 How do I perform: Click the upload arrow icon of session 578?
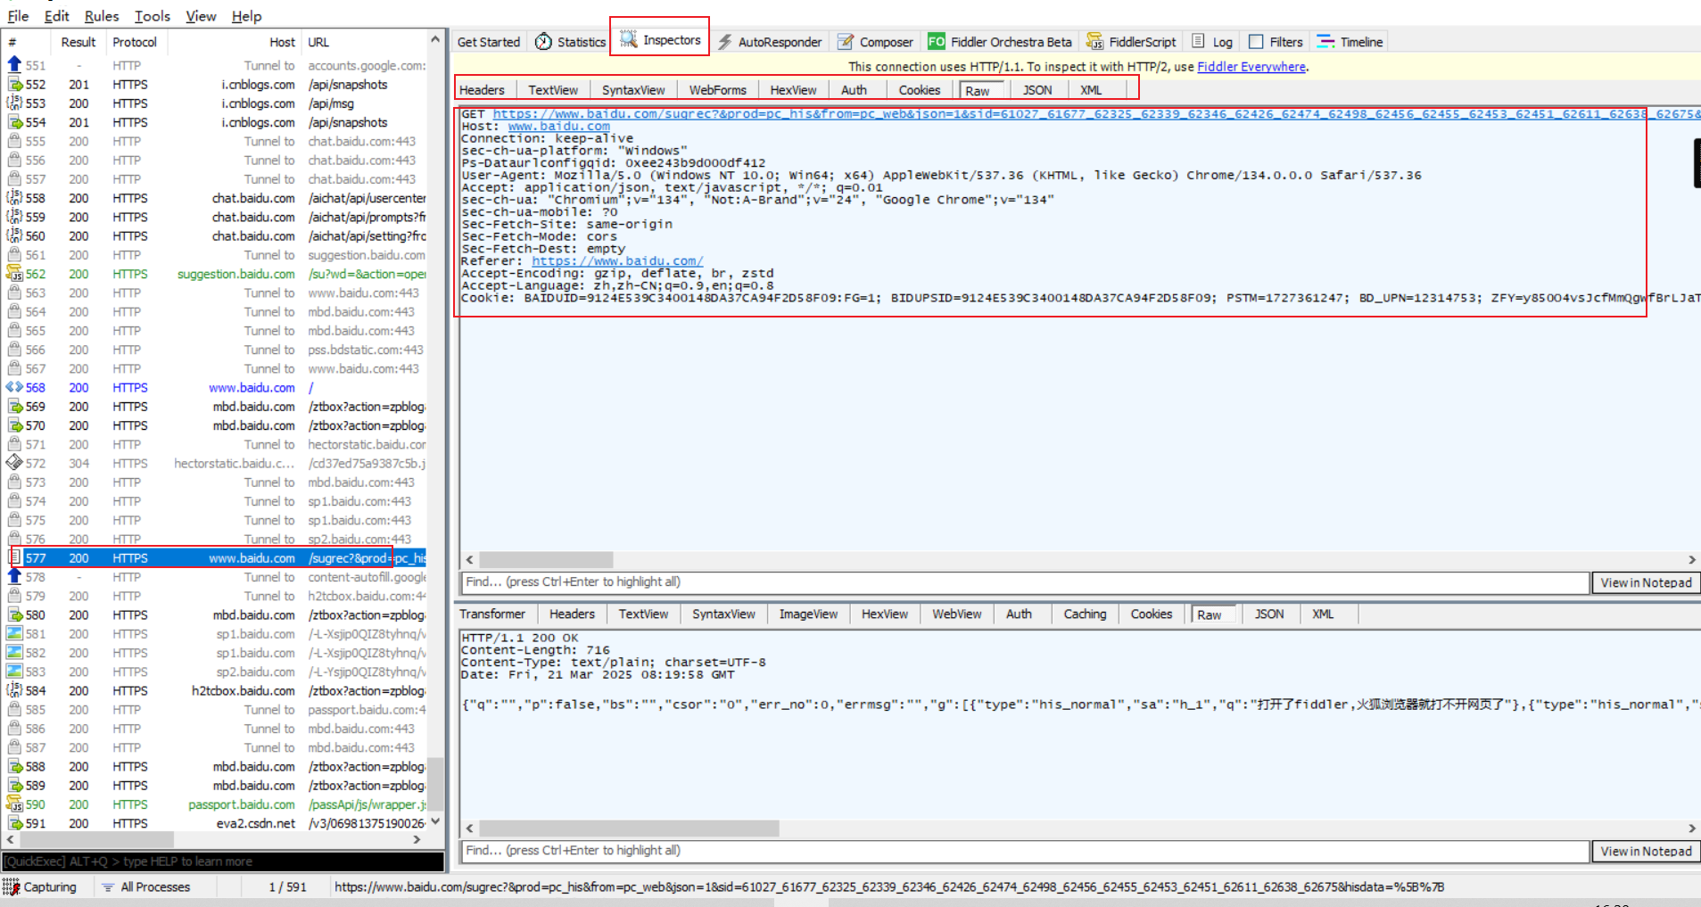pyautogui.click(x=14, y=577)
